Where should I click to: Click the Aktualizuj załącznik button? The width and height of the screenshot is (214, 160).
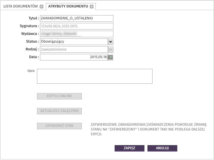point(59,111)
